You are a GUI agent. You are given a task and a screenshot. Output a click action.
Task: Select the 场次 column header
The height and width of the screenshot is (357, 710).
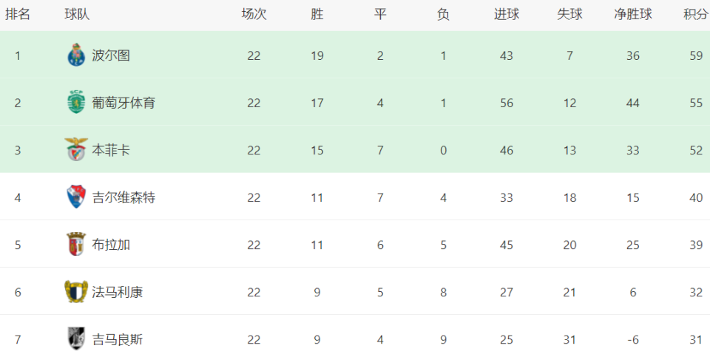pos(254,14)
